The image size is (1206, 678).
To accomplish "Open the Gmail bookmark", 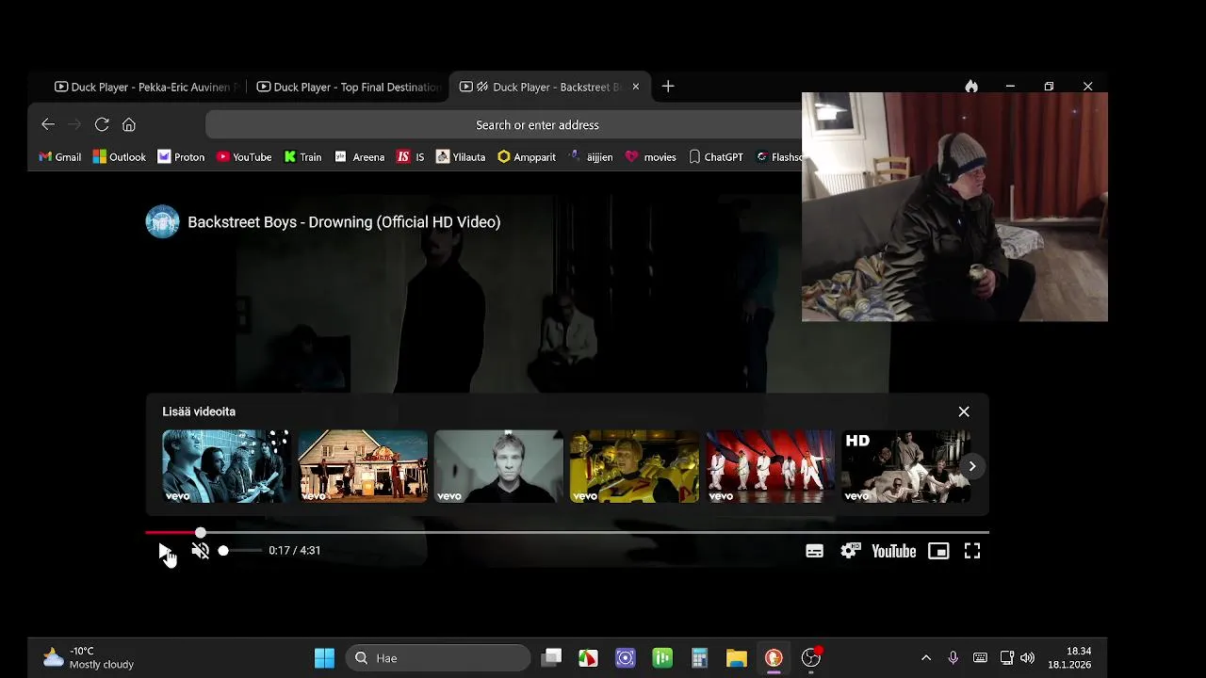I will click(x=59, y=157).
